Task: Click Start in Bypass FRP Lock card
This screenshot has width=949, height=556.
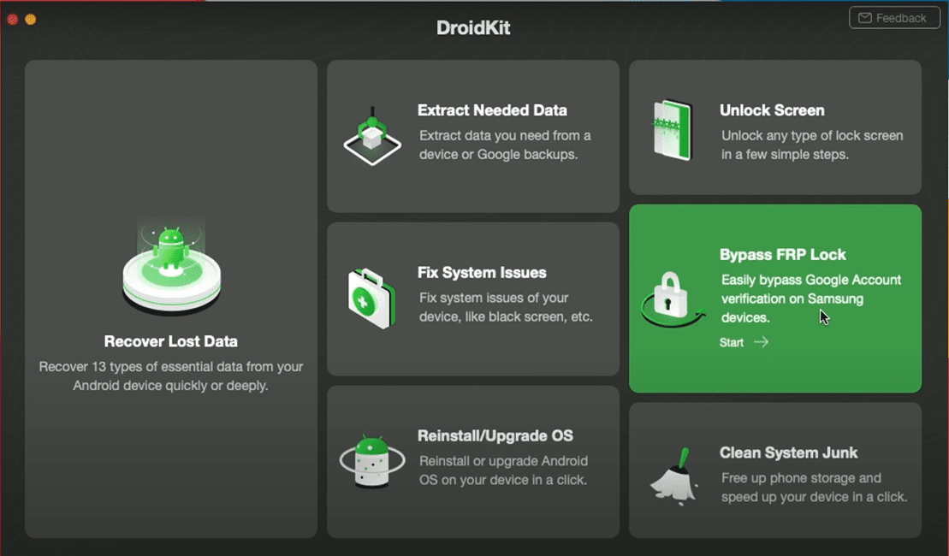Action: tap(732, 342)
